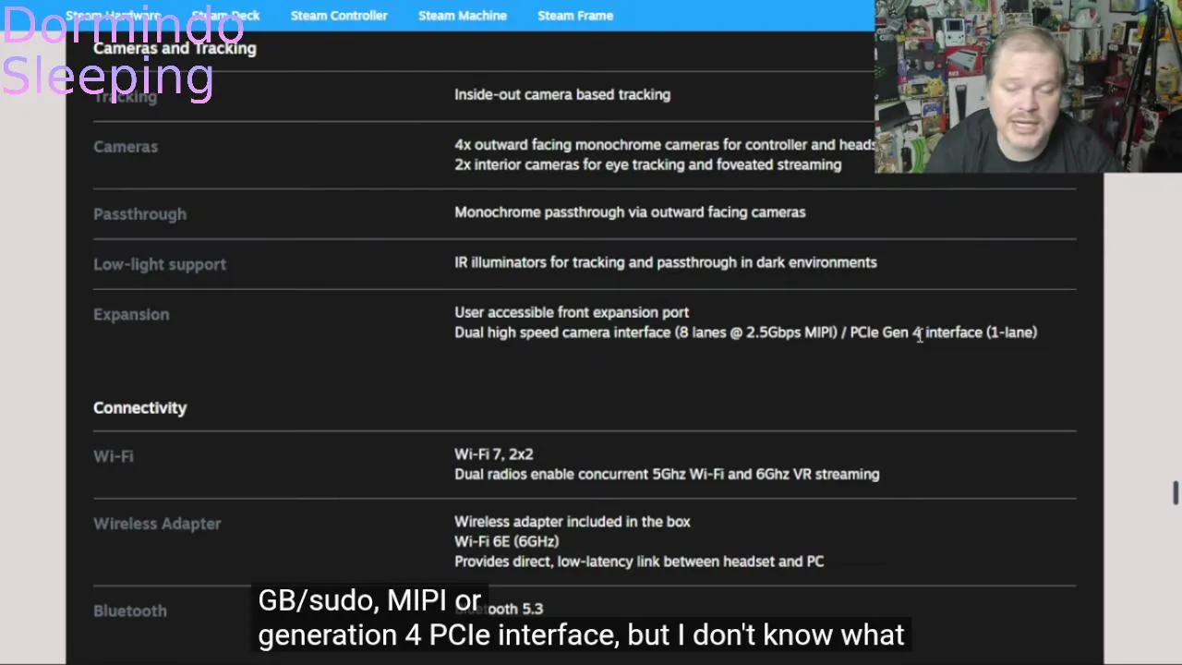Select 'Dual radios enable concurrent 5Ghz' line

click(667, 474)
